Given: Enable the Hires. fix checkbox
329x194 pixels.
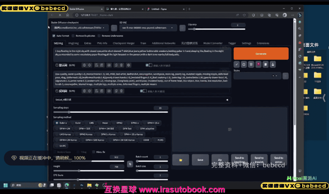Looking at the screenshot, I should coord(93,152).
